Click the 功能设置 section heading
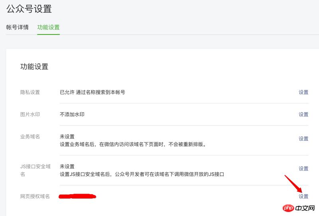Viewport: 319px width, 216px height. click(34, 67)
